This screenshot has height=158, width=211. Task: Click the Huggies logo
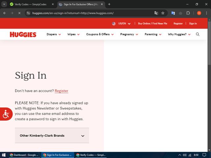click(x=23, y=35)
